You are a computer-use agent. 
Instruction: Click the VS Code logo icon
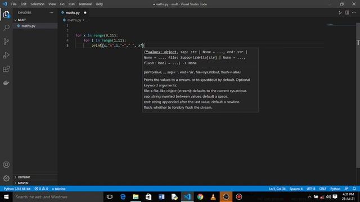click(5, 4)
